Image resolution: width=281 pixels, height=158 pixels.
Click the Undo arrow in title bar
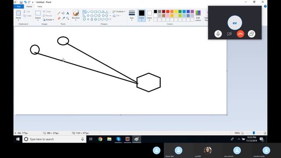[x=25, y=2]
